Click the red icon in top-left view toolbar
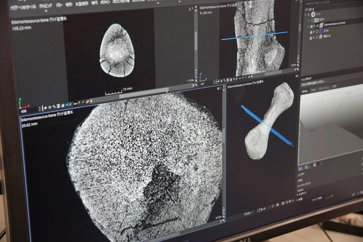The height and width of the screenshot is (242, 363). [87, 102]
